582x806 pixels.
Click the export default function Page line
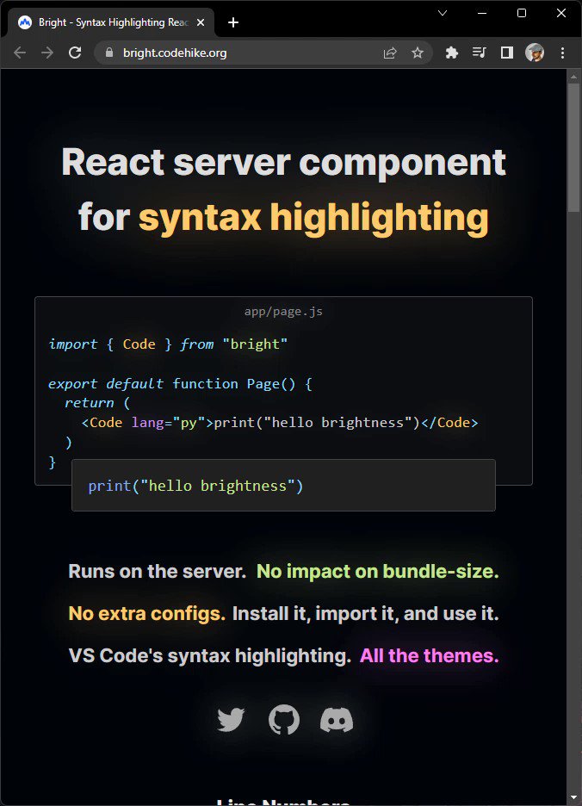coord(180,384)
